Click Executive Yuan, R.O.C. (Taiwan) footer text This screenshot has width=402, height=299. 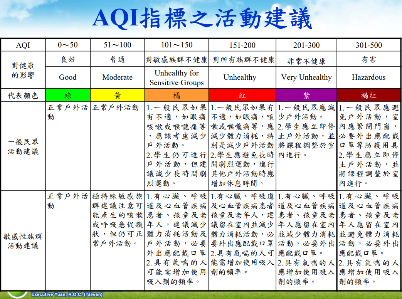tap(67, 294)
